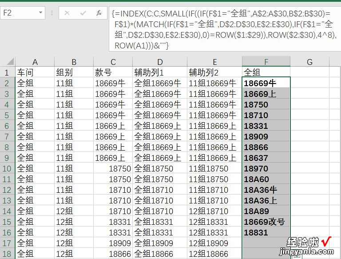
Task: Click cell with 18669改号
Action: (266, 222)
